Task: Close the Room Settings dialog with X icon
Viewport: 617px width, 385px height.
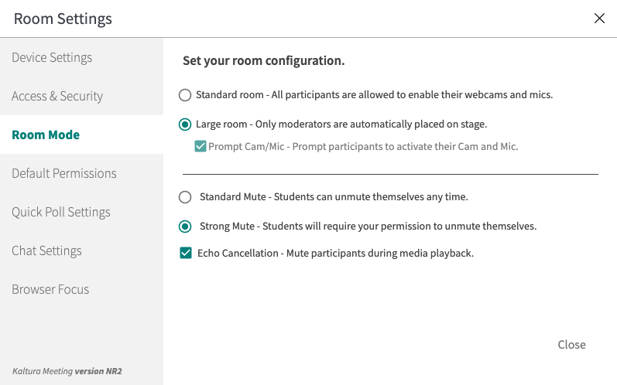Action: point(599,19)
